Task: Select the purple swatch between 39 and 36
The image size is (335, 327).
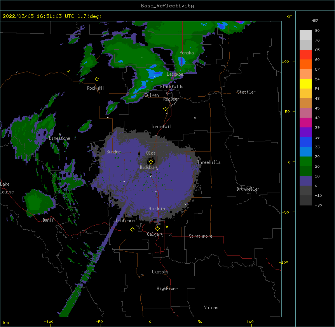Action: coord(305,132)
